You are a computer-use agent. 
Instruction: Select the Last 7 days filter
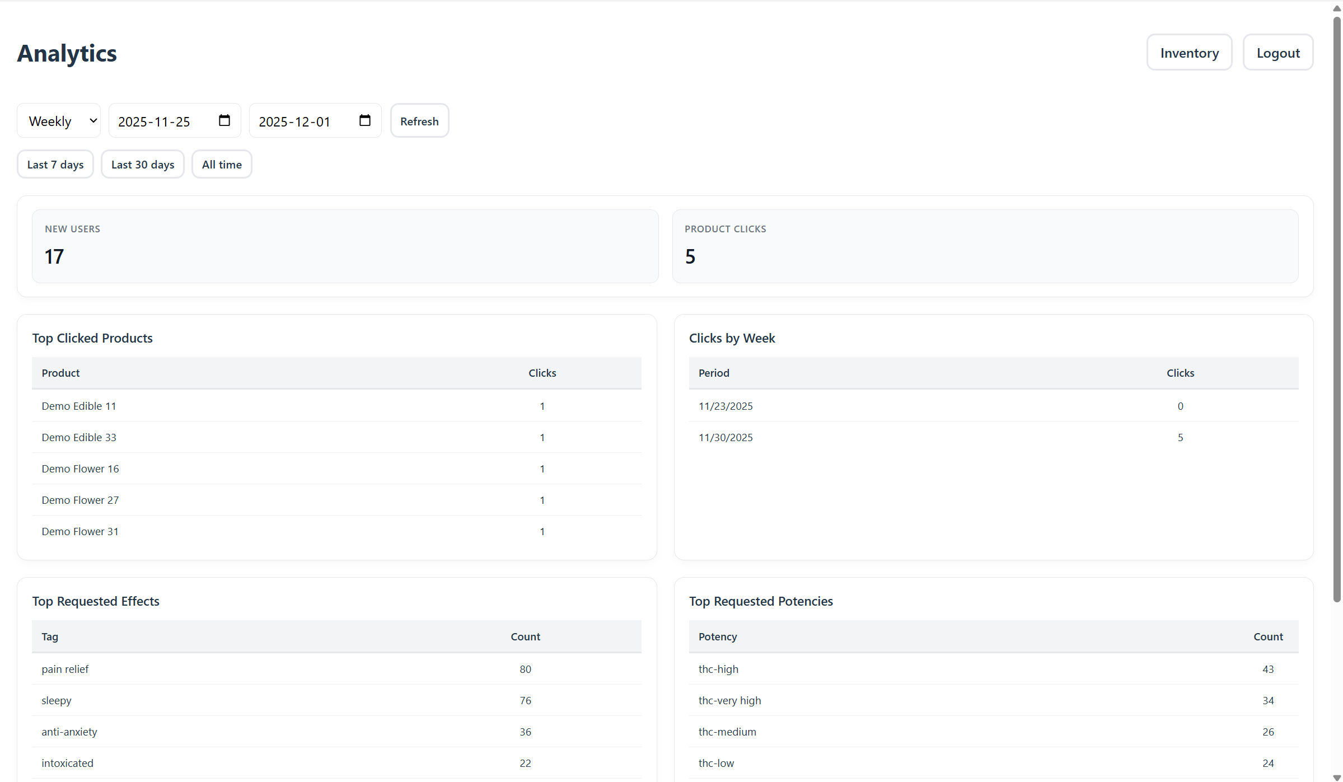[55, 164]
